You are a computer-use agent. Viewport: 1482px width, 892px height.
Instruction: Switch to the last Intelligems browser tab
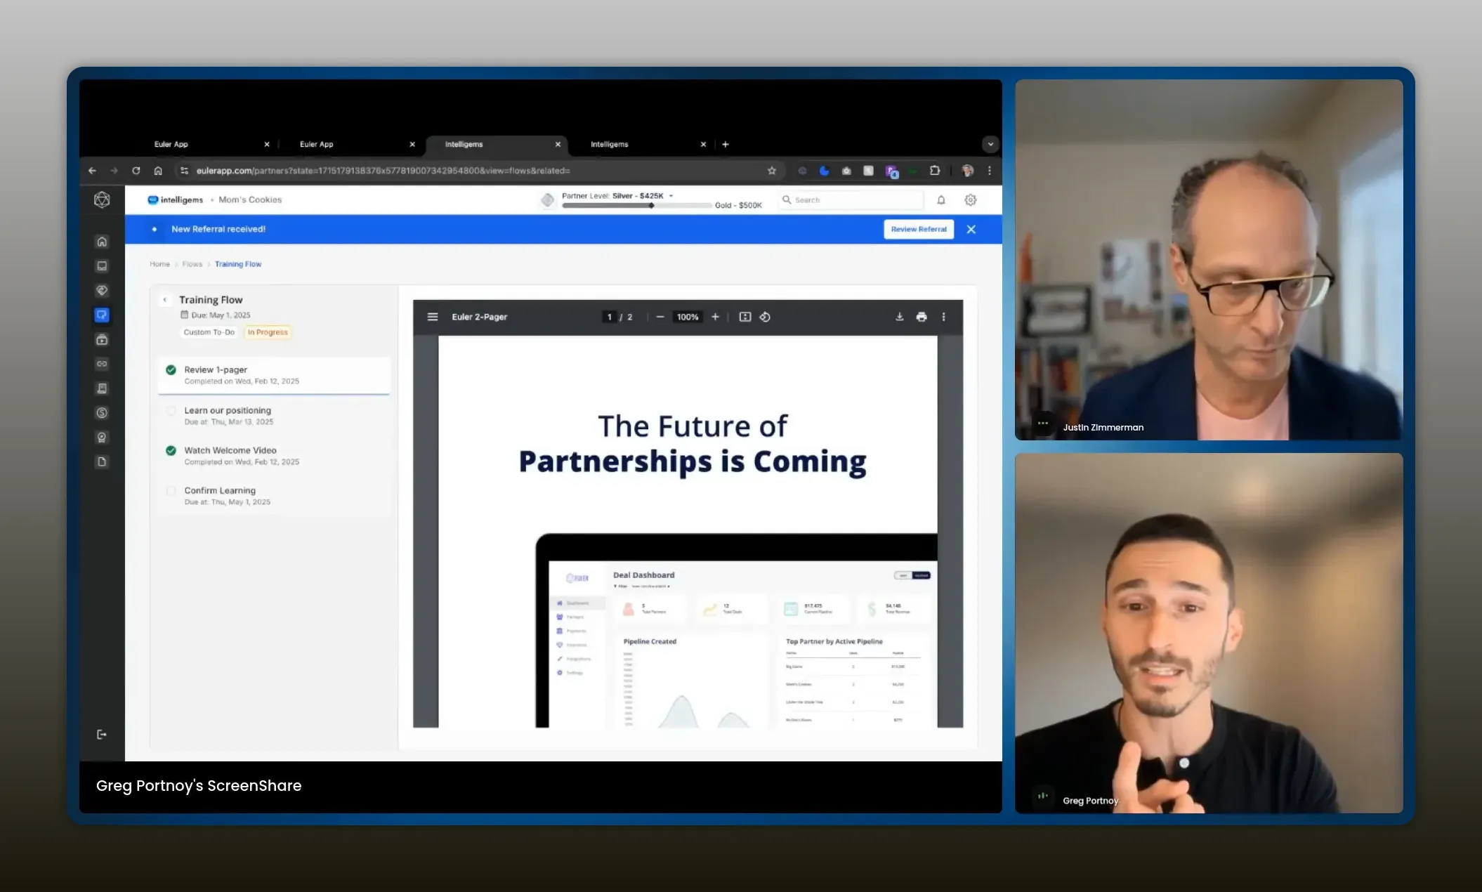pos(609,144)
